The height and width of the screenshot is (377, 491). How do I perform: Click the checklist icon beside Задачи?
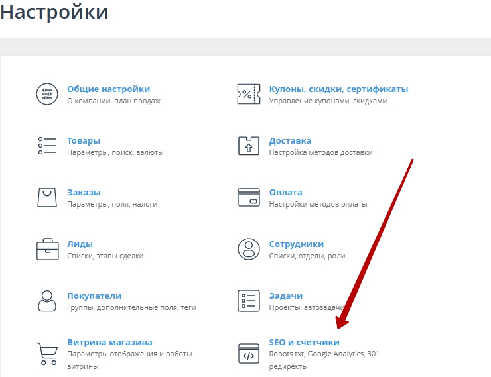tap(249, 301)
